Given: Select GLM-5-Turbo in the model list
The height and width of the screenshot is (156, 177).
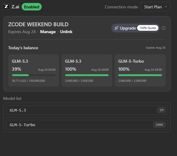Looking at the screenshot, I should (x=87, y=125).
